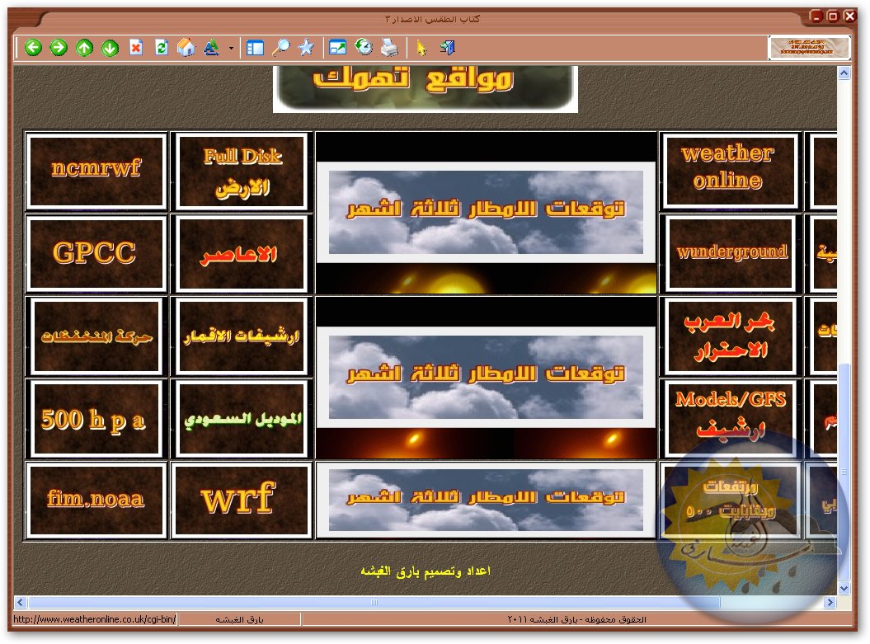Open the ارشيفات الاقمار tile

click(x=242, y=336)
